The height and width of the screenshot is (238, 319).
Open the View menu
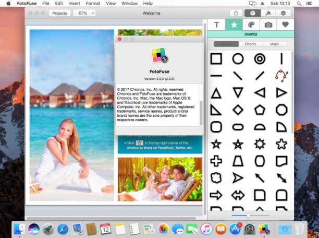[111, 4]
